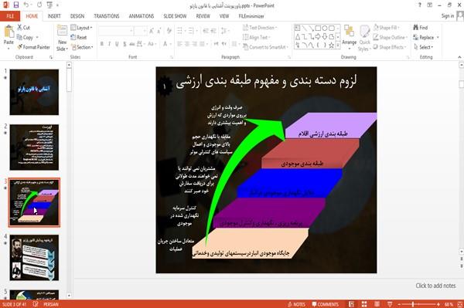Increase font size with the large A
Viewport: 464px width, 308px height.
pyautogui.click(x=152, y=31)
